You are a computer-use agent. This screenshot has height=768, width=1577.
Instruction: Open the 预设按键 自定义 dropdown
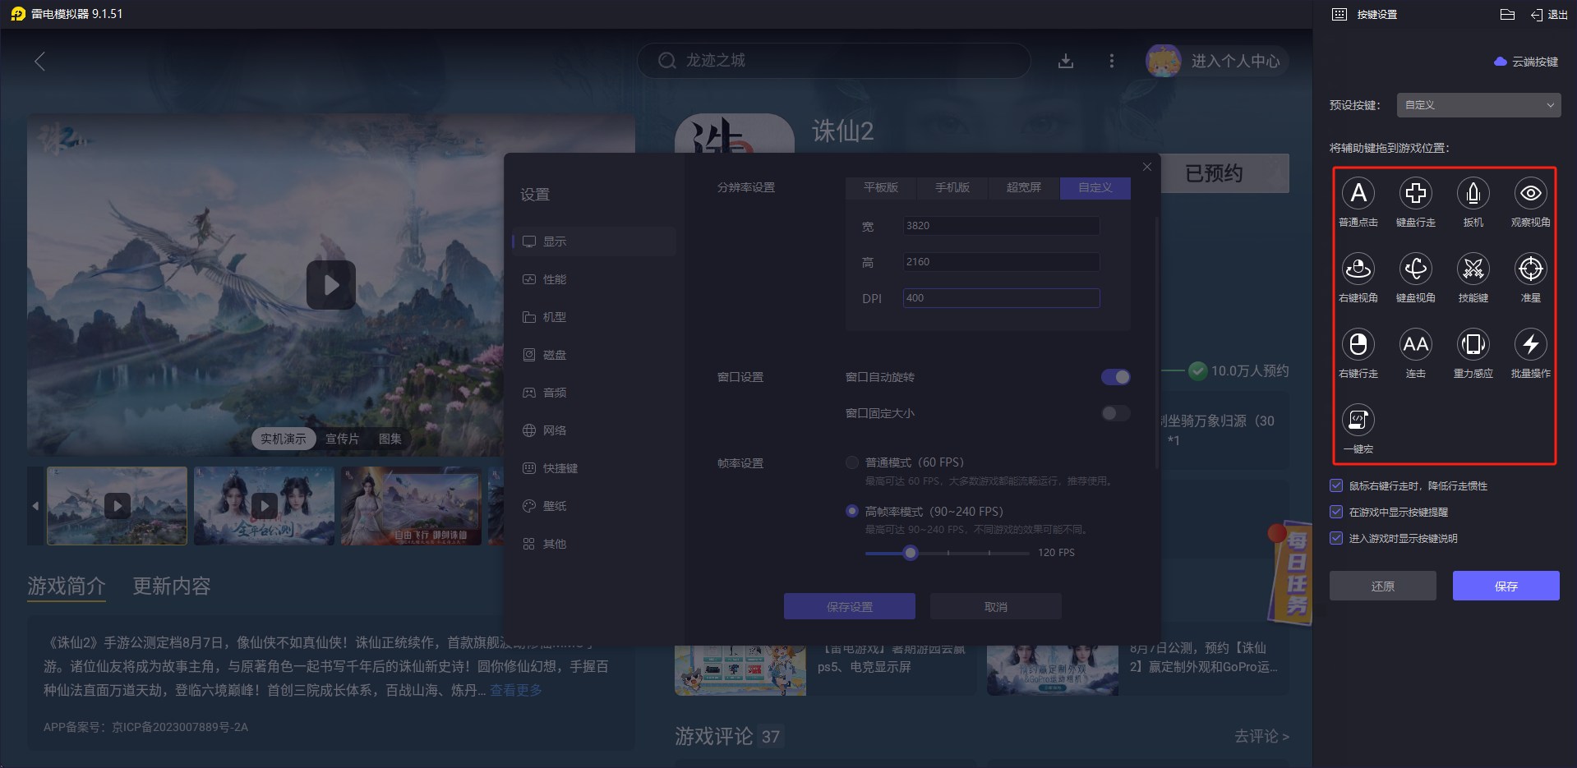pos(1479,105)
